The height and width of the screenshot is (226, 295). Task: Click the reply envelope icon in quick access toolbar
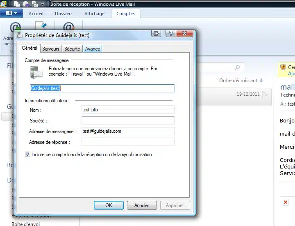tap(26, 4)
